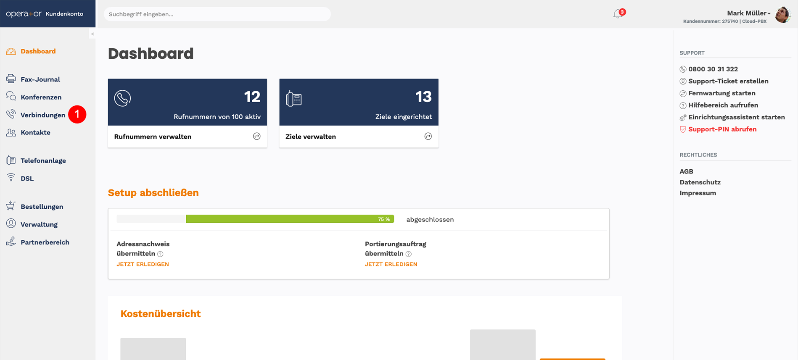Click the Dashboard speedometer icon in sidebar
The height and width of the screenshot is (360, 798).
point(11,51)
